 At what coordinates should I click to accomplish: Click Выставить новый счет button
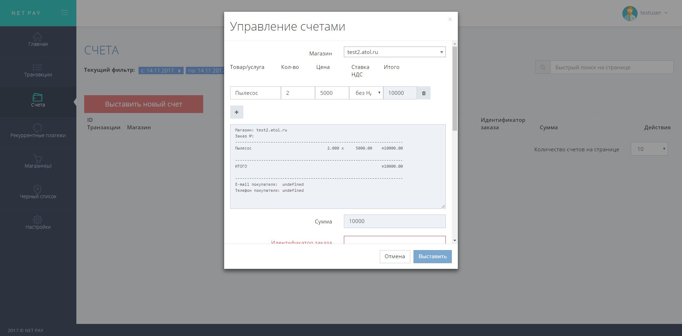(x=144, y=104)
